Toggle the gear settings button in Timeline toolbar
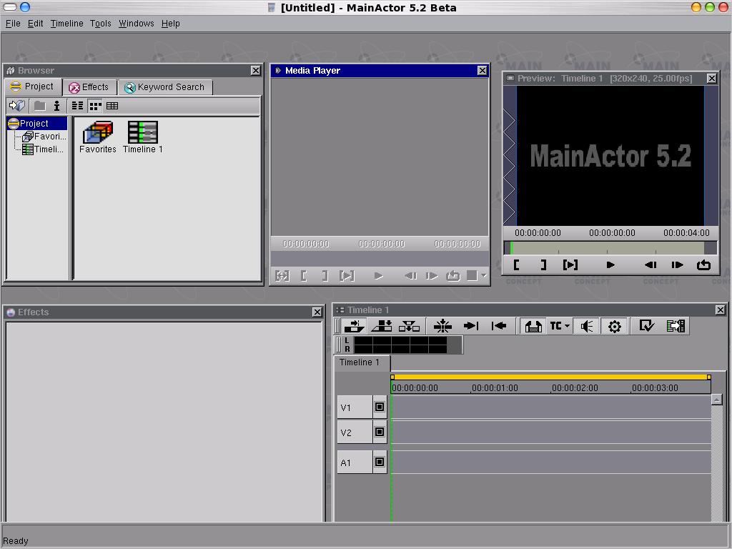The image size is (732, 549). [x=614, y=326]
